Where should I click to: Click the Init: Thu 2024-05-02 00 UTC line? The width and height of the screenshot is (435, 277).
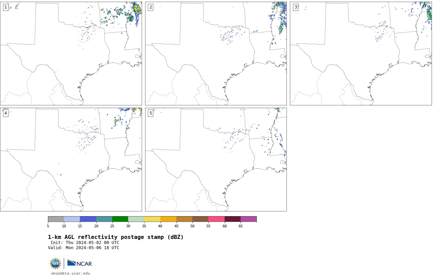(x=85, y=243)
